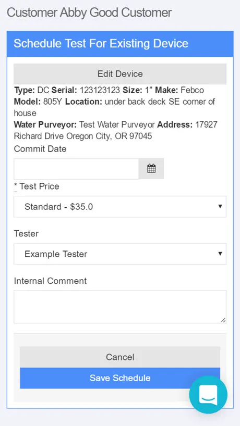The width and height of the screenshot is (240, 426).
Task: Click the Schedule Test For Existing Device header
Action: pyautogui.click(x=101, y=43)
